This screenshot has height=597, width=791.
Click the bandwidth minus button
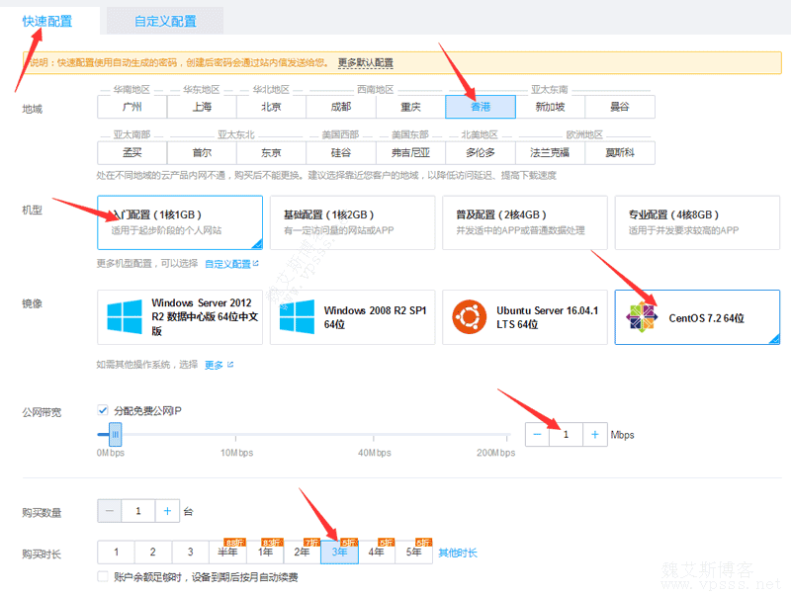(x=537, y=434)
